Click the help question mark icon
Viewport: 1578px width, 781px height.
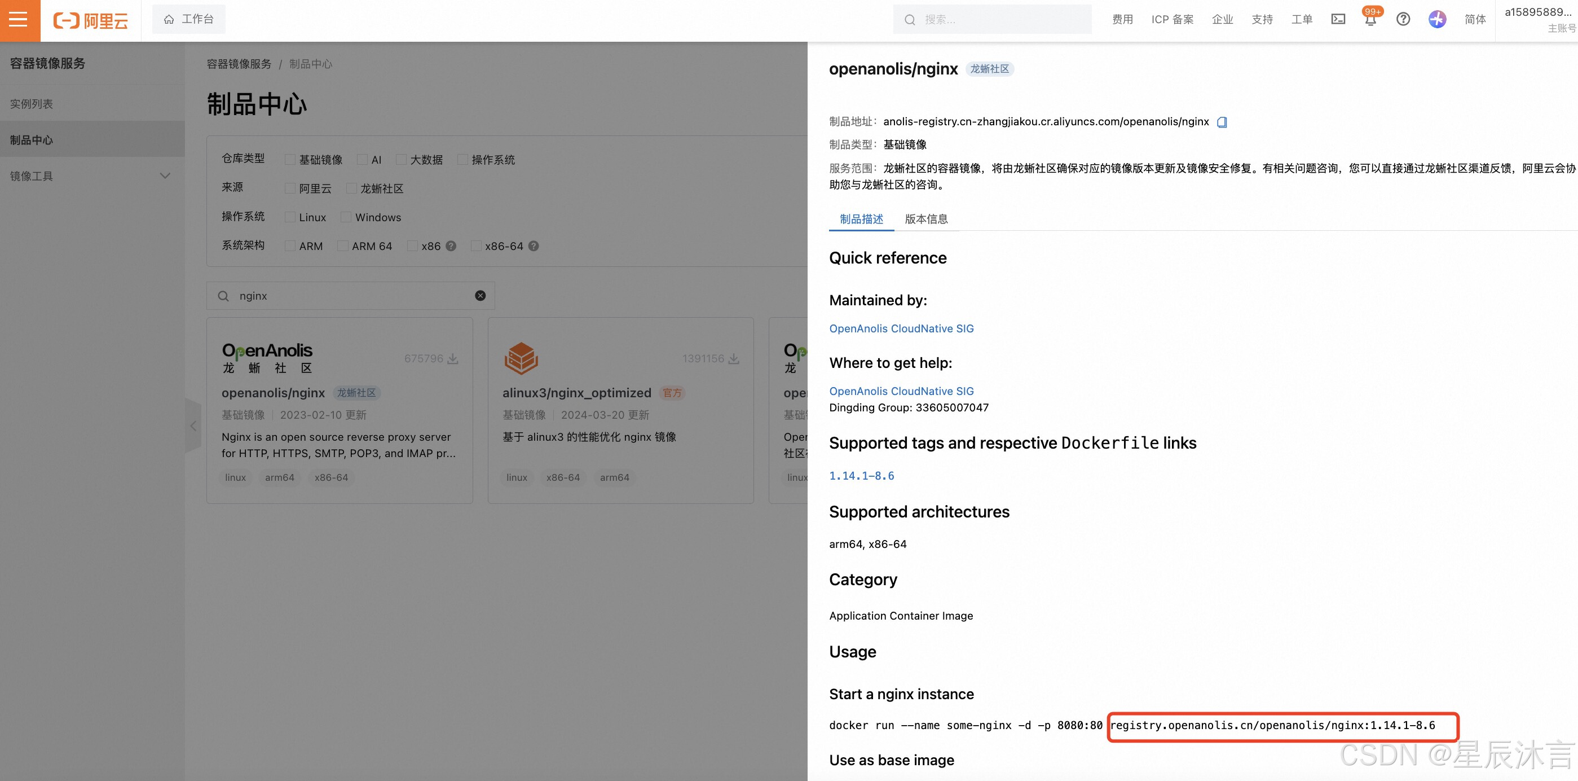(x=1403, y=20)
